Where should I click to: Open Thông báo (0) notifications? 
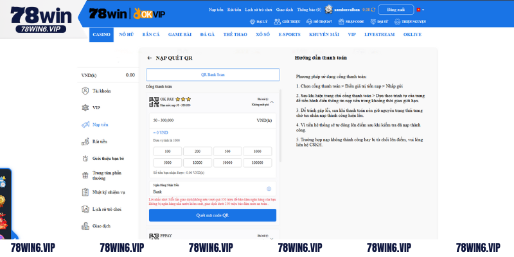coord(309,10)
